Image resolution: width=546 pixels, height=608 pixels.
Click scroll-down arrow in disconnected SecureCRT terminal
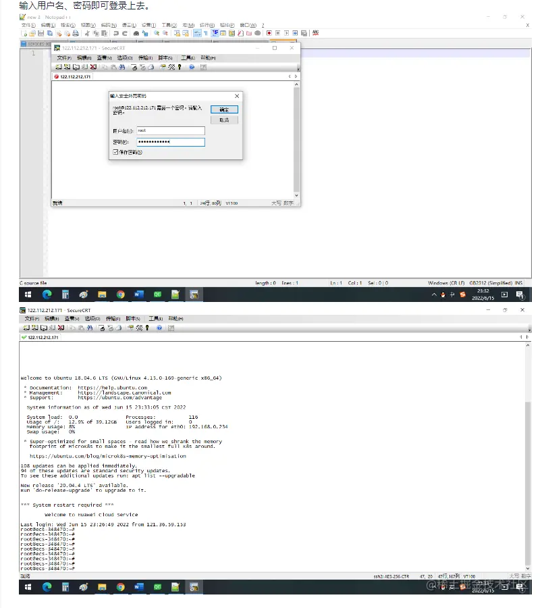(x=296, y=196)
